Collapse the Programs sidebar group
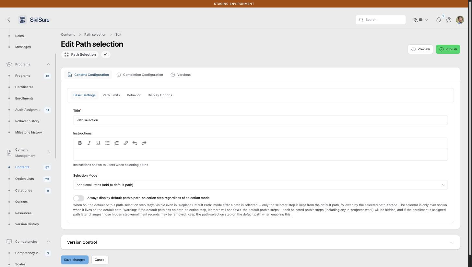The image size is (472, 267). (x=48, y=64)
